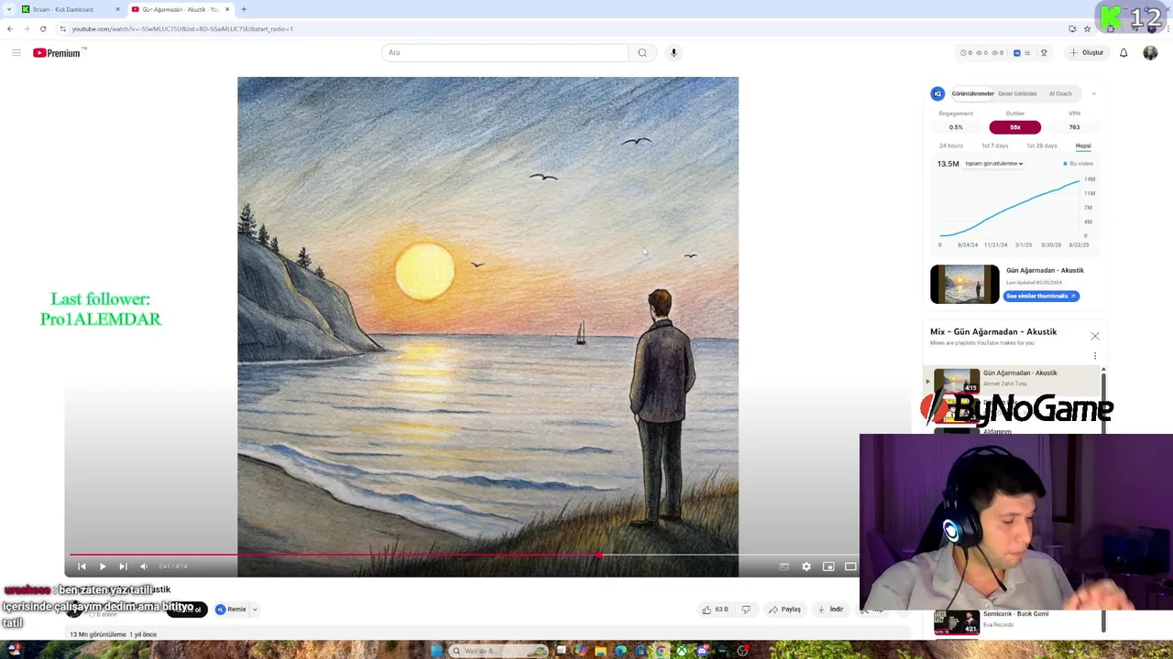Click the Remix button
The height and width of the screenshot is (659, 1173).
coord(231,610)
